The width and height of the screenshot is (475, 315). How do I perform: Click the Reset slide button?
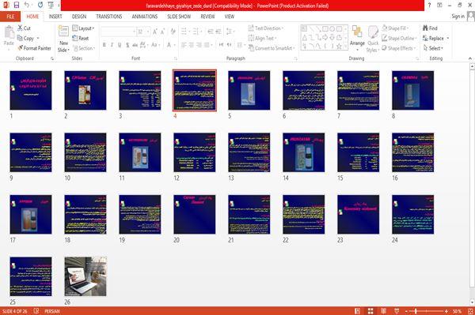tap(81, 38)
